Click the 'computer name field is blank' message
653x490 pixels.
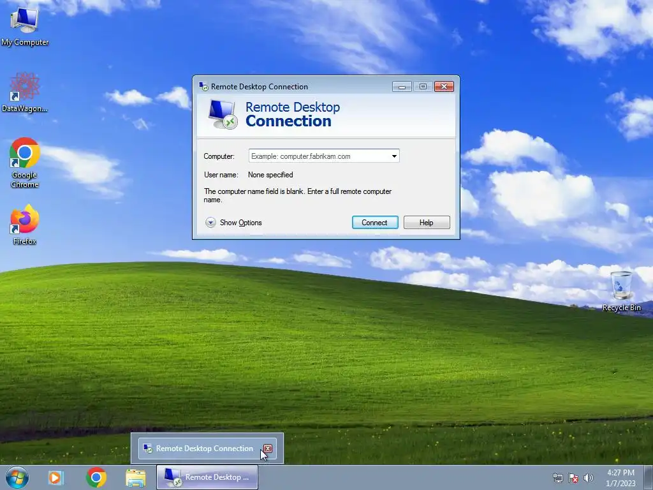297,195
